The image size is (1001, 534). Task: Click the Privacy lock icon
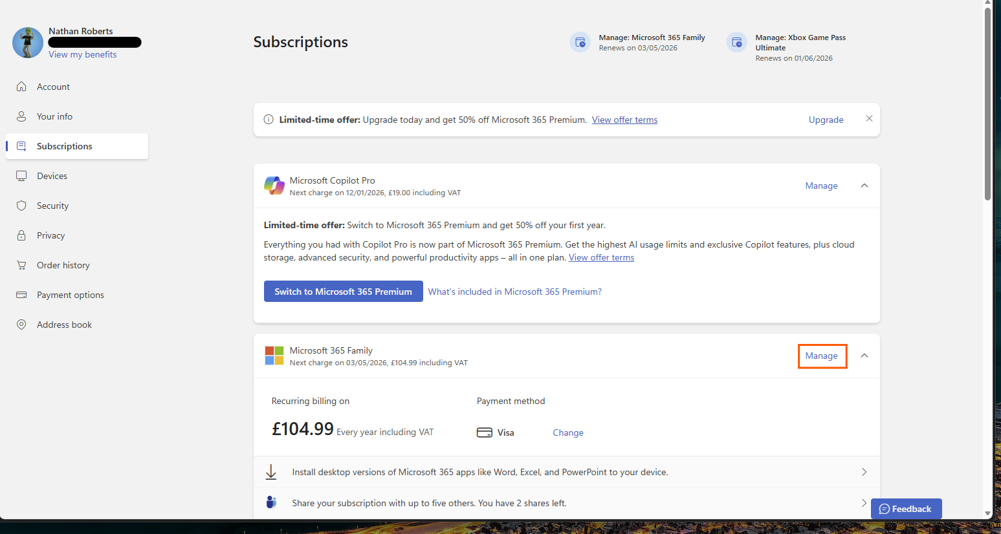pyautogui.click(x=21, y=235)
